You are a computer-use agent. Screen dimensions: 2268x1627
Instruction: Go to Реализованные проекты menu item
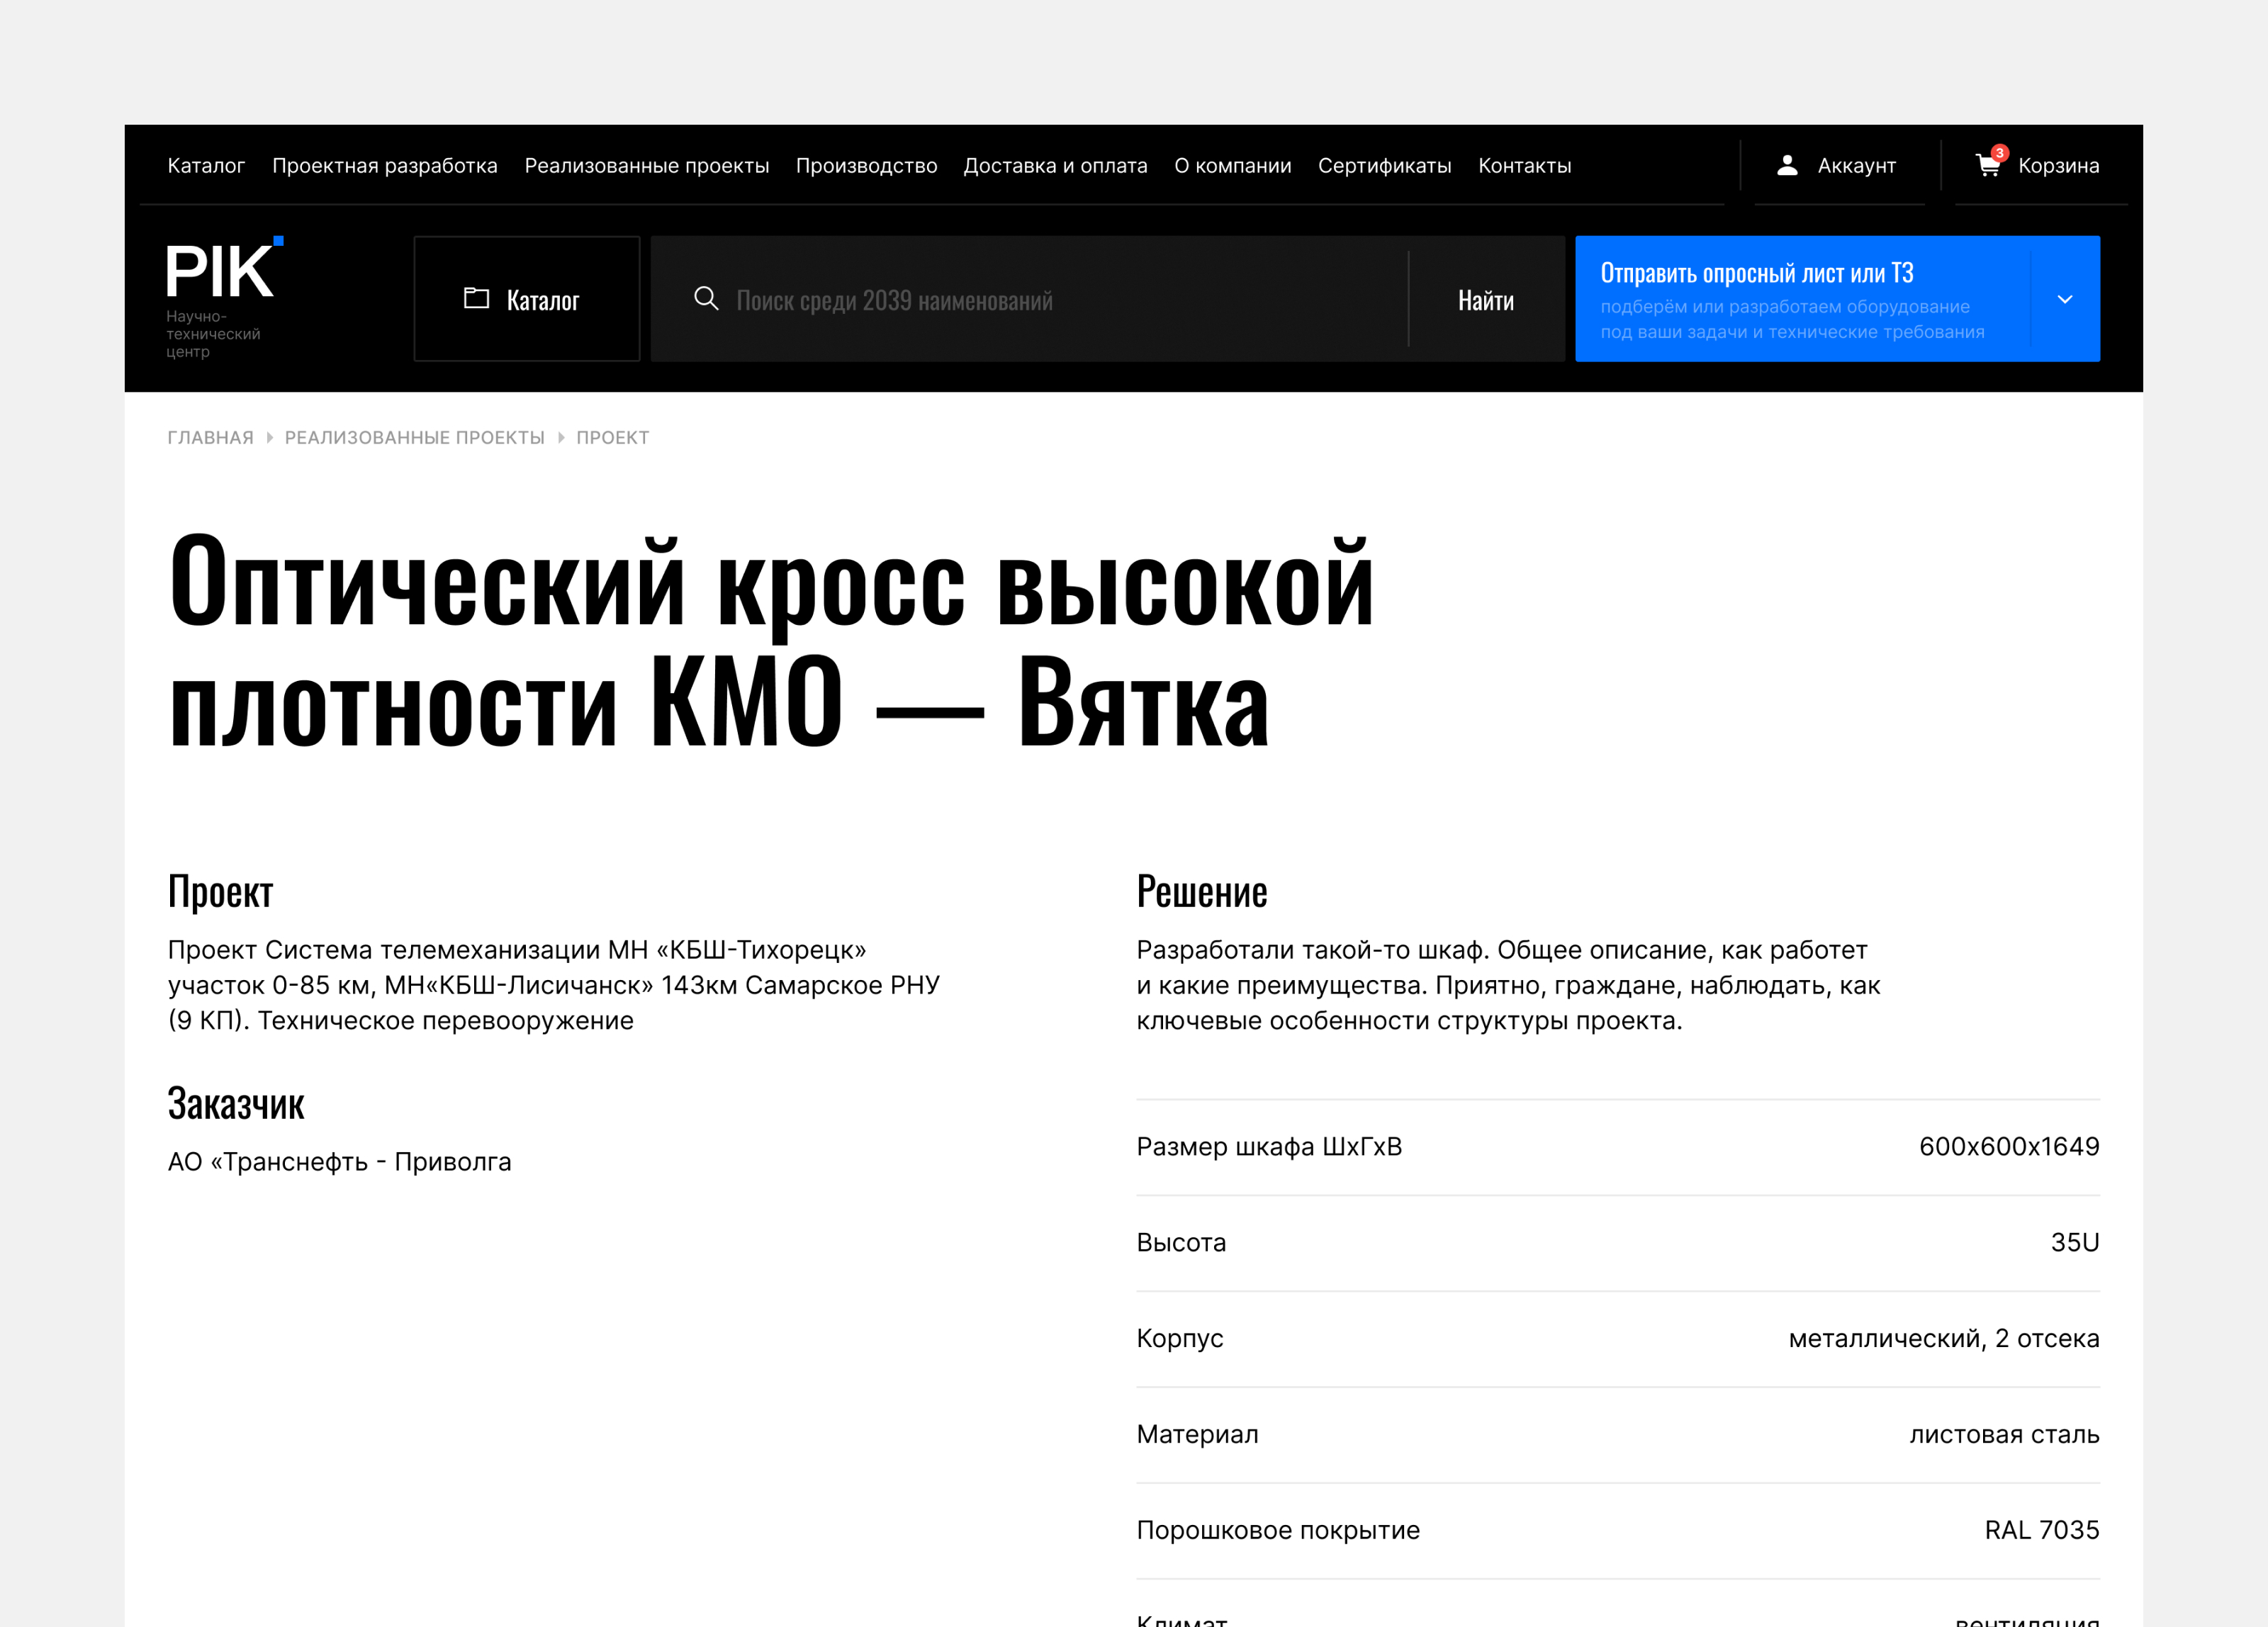[646, 166]
